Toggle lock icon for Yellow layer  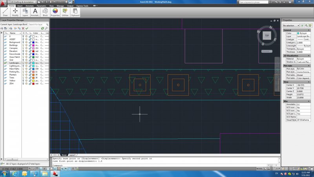click(x=30, y=81)
